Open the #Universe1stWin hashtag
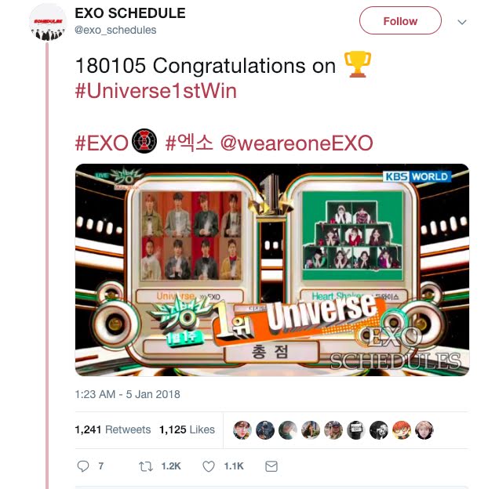Image resolution: width=499 pixels, height=489 pixels. click(x=156, y=91)
